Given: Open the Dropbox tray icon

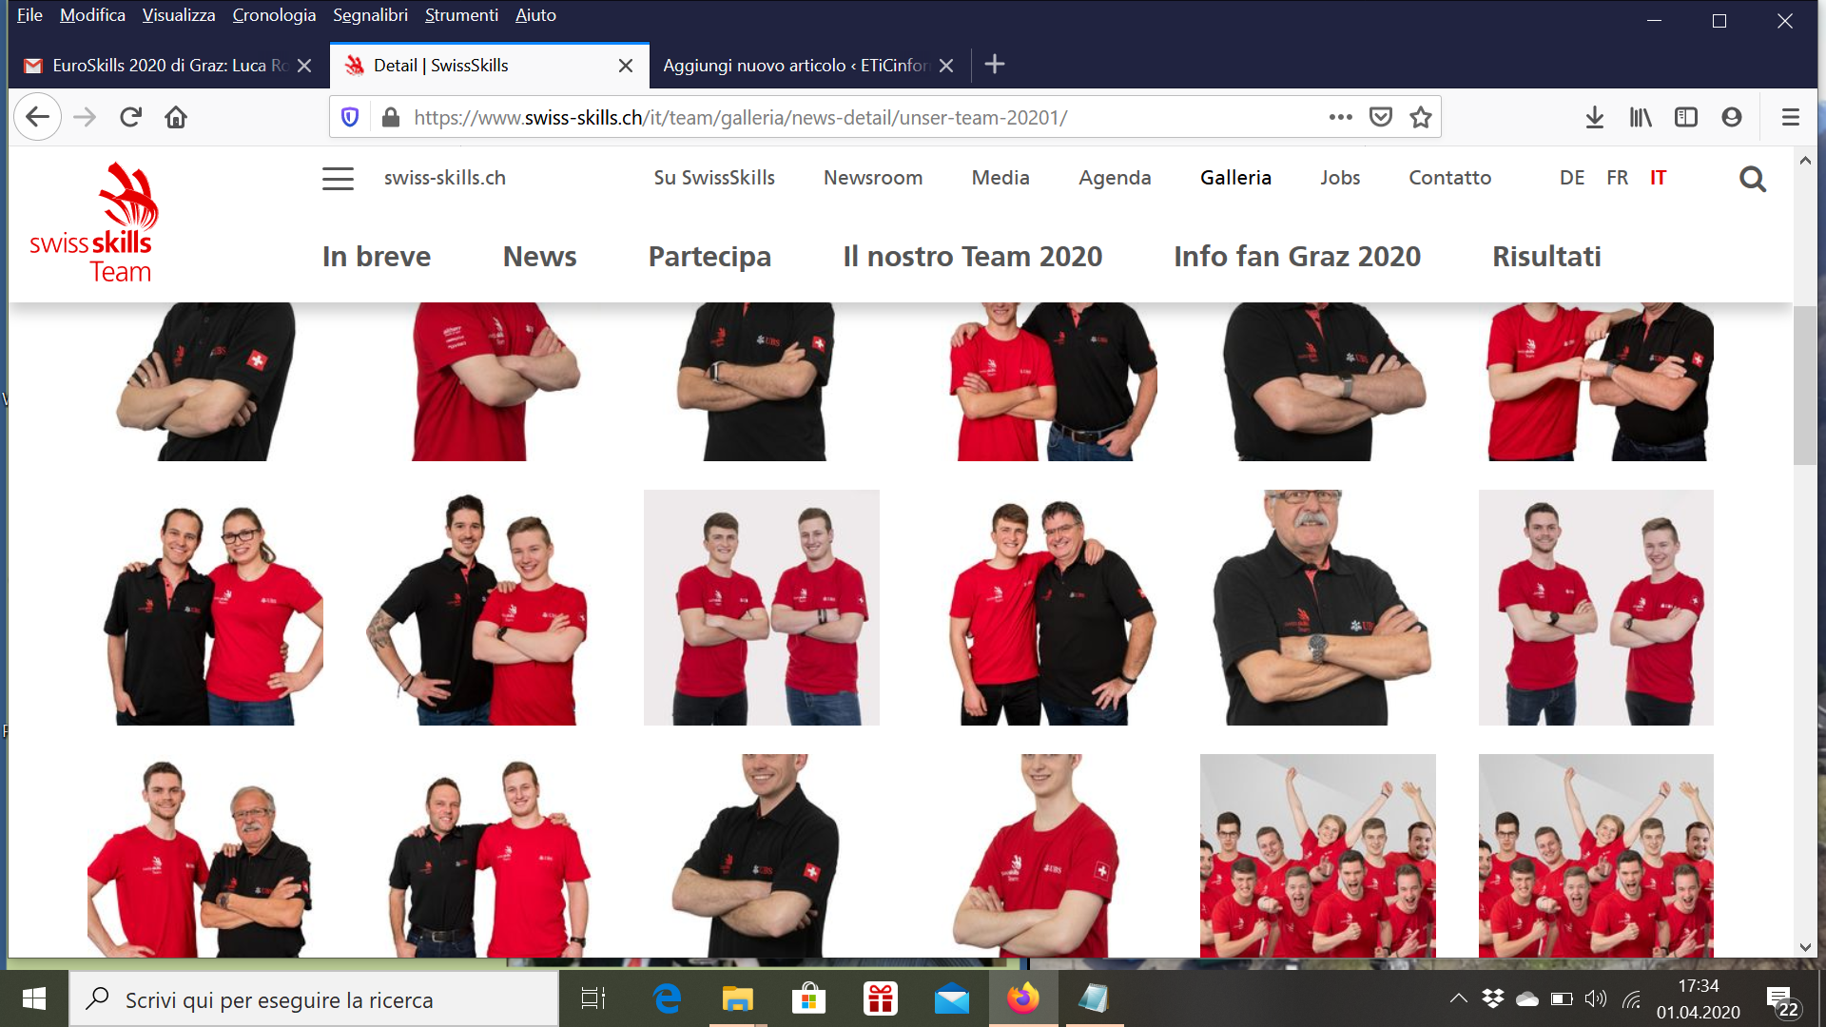Looking at the screenshot, I should pyautogui.click(x=1493, y=998).
